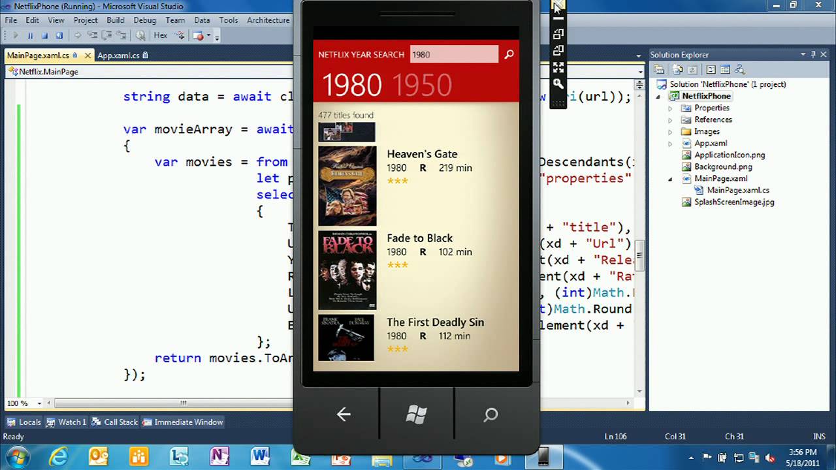Click Solution Explorer Show All Files icon
Screen dimensions: 836x470
pyautogui.click(x=678, y=69)
